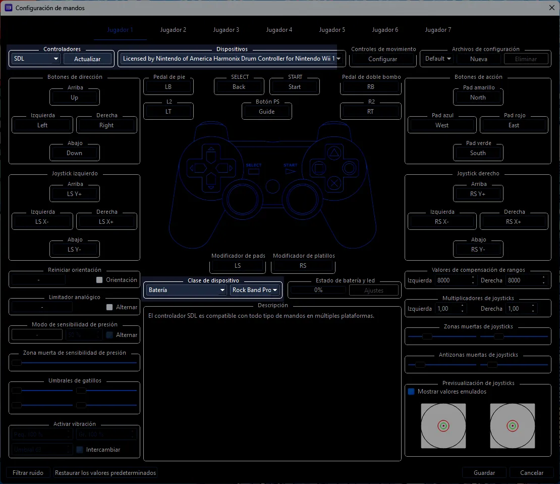Remap Pad amarillo North button
The height and width of the screenshot is (484, 560).
click(x=478, y=98)
